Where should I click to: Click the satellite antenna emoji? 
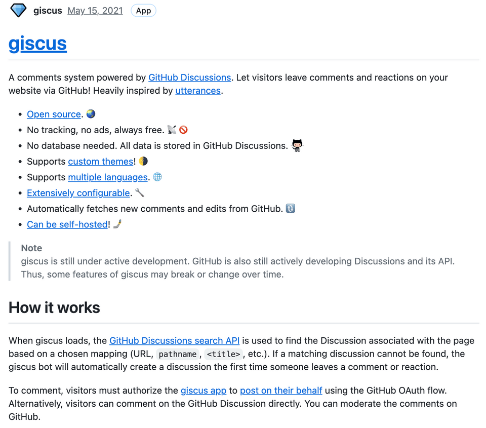(172, 130)
